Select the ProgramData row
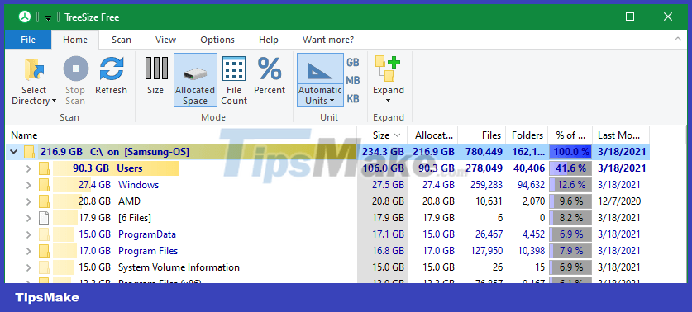 tap(327, 234)
